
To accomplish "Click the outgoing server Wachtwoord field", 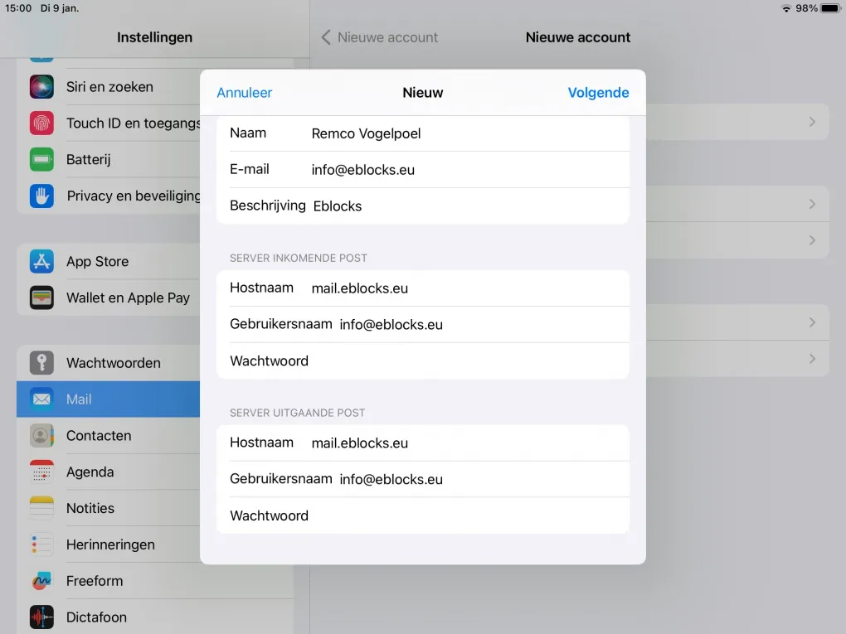I will pyautogui.click(x=464, y=515).
